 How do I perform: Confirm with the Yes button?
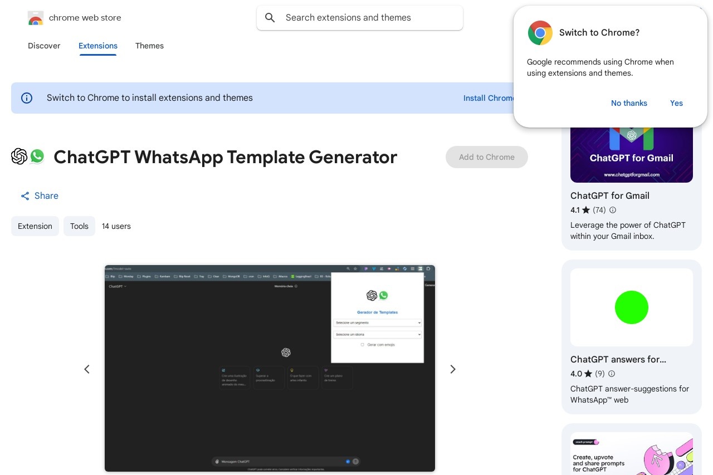coord(676,103)
